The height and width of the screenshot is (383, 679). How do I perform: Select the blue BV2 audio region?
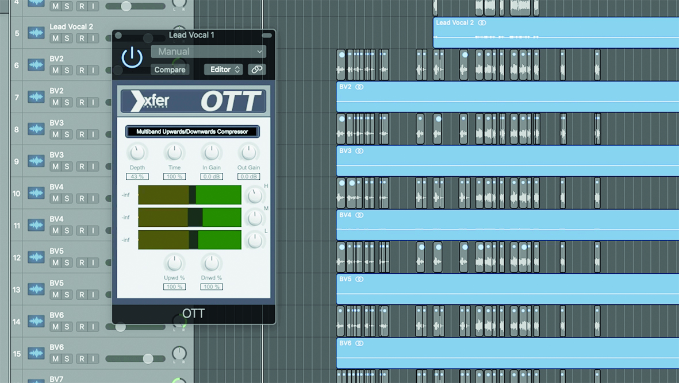508,96
